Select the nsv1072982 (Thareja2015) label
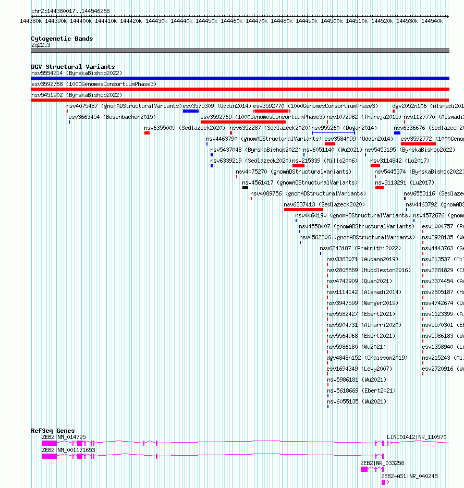 (364, 117)
